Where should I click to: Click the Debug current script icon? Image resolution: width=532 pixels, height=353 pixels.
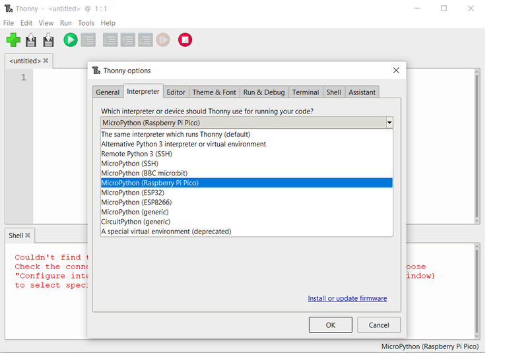point(88,40)
